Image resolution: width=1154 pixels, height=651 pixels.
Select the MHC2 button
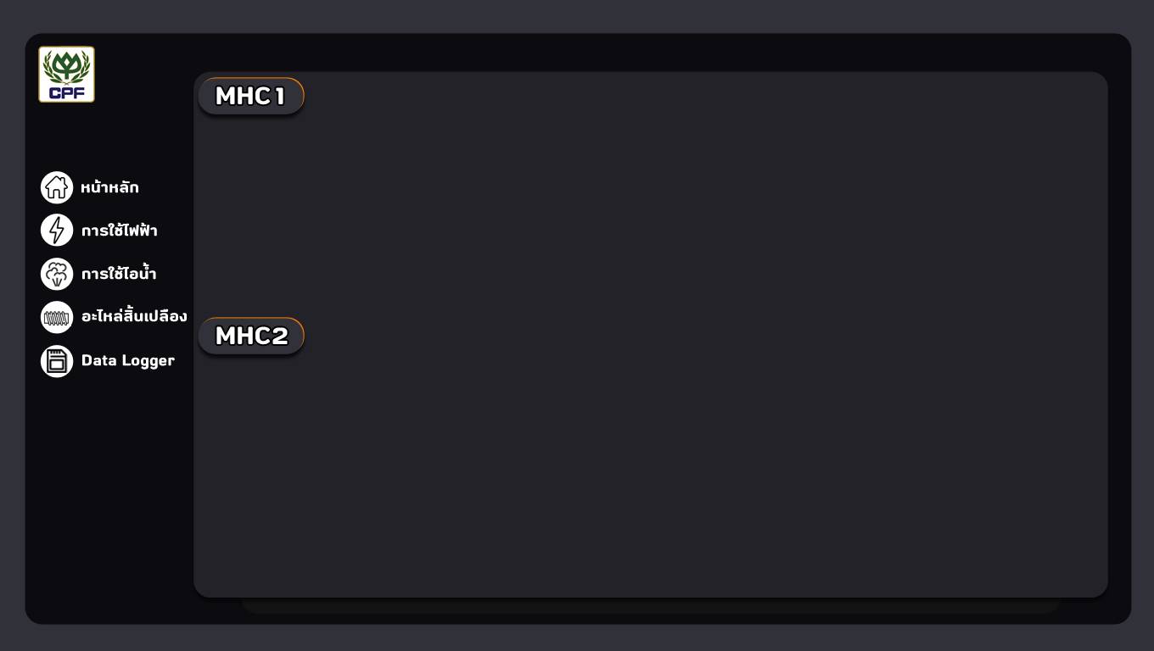(x=251, y=336)
